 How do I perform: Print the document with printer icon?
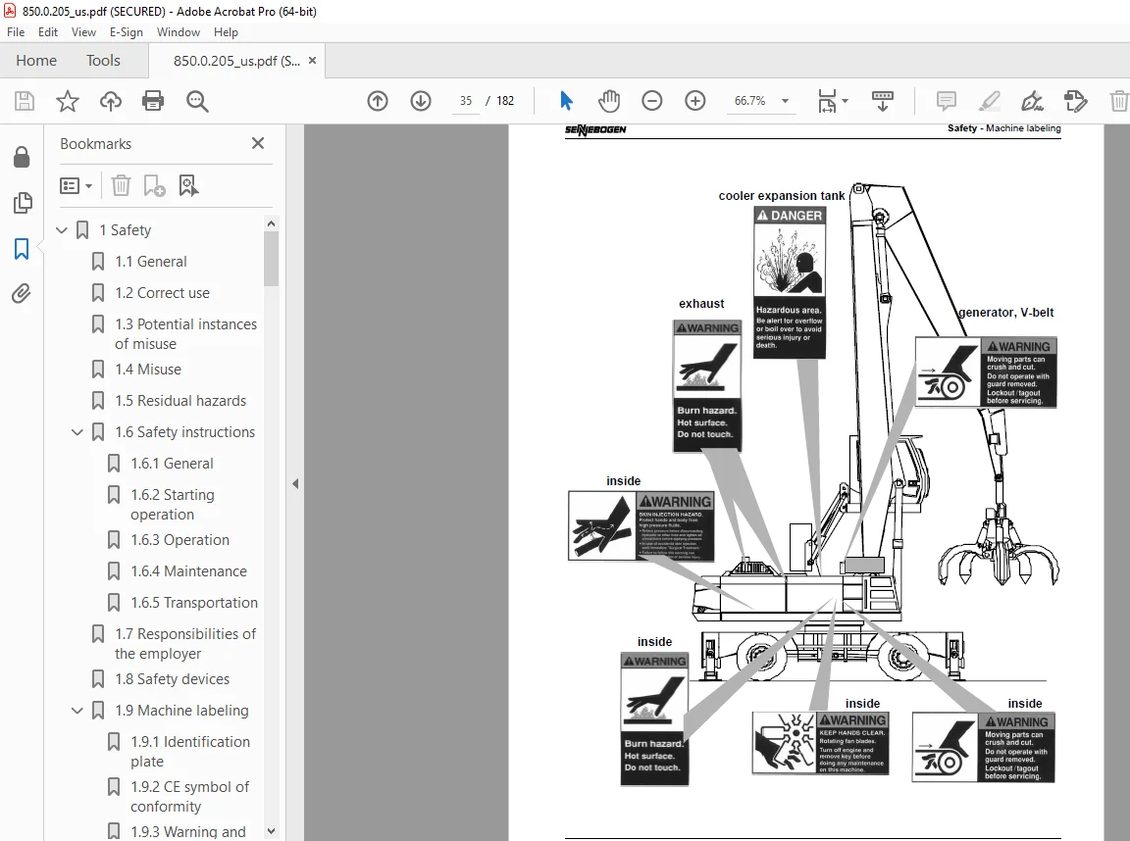coord(153,101)
